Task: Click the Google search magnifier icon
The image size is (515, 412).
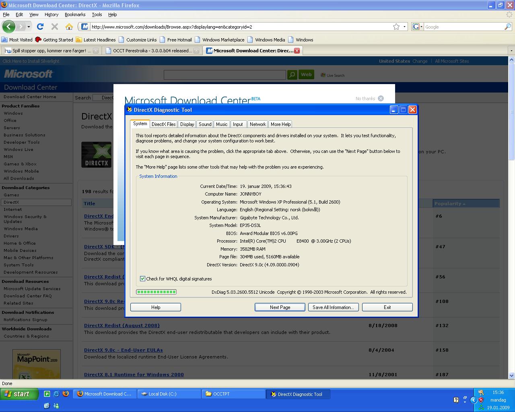Action: point(508,27)
